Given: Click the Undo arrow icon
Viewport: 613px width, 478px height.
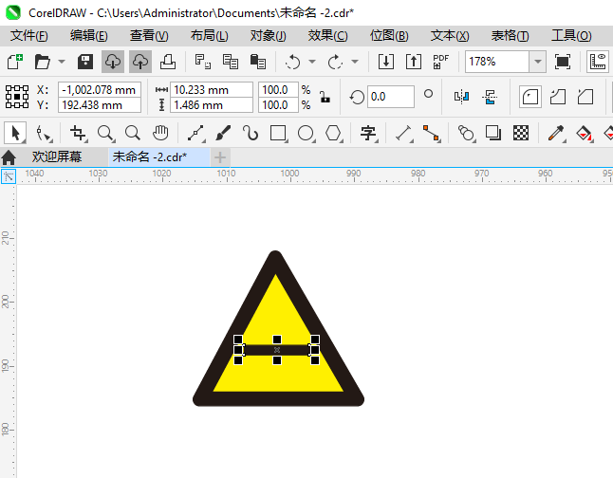Looking at the screenshot, I should 293,62.
